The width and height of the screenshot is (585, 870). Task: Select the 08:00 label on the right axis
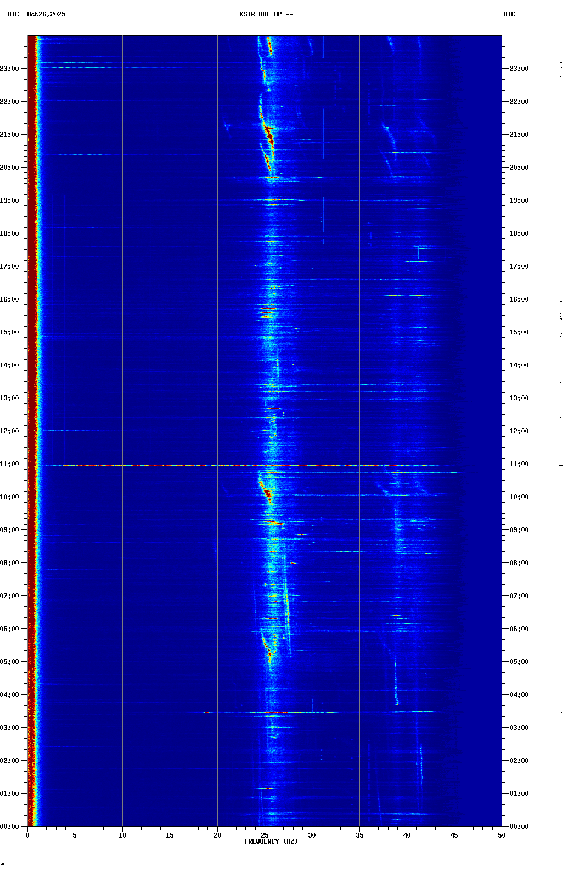pyautogui.click(x=519, y=563)
